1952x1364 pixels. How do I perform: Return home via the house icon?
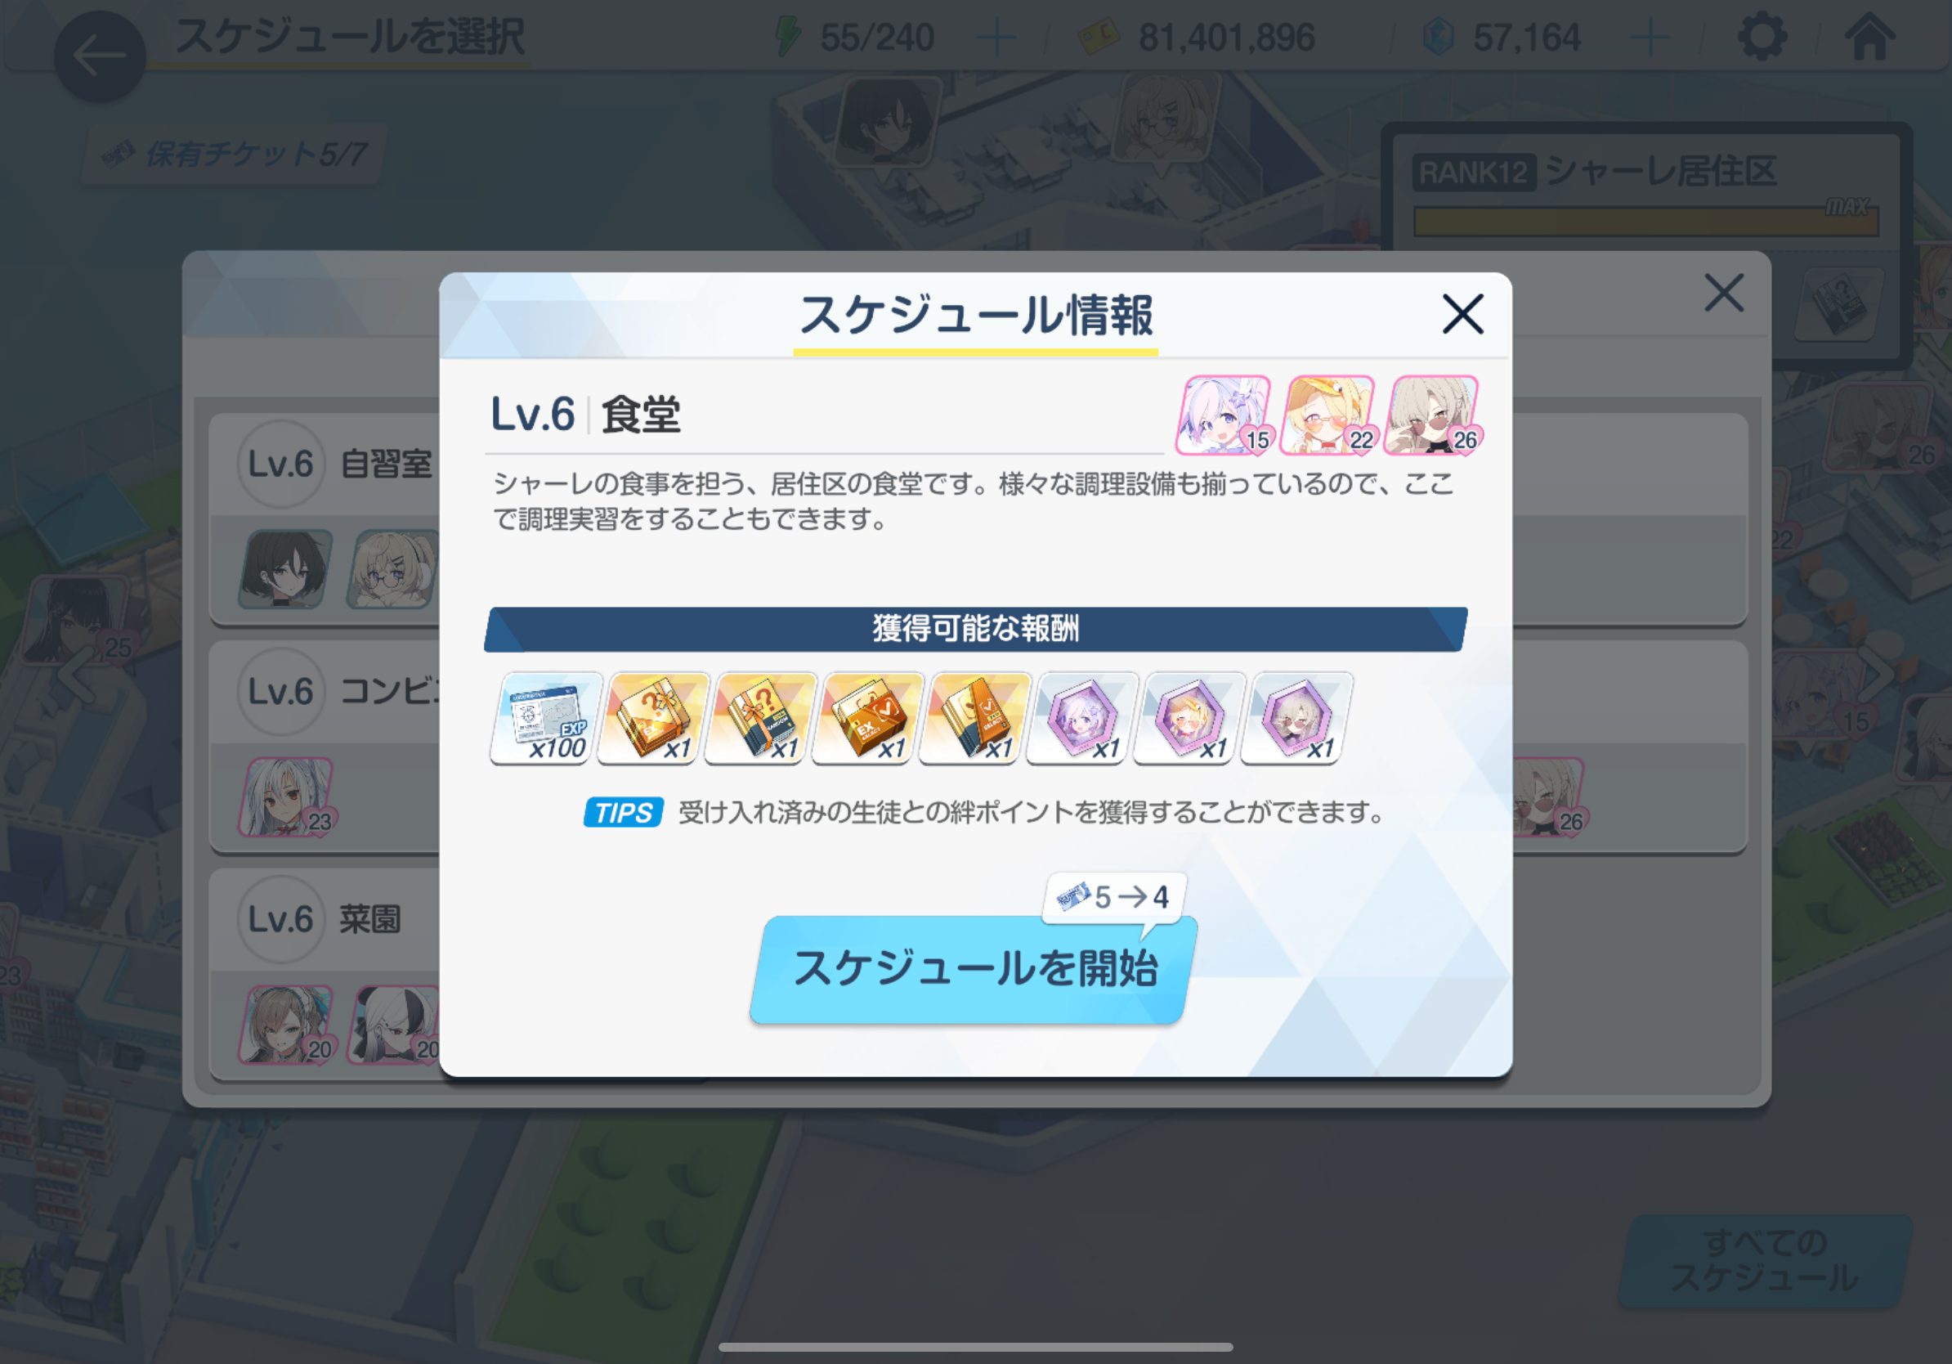pos(1869,38)
